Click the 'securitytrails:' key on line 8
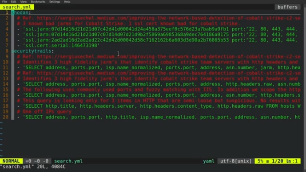The width and height of the screenshot is (306, 172). [32, 51]
